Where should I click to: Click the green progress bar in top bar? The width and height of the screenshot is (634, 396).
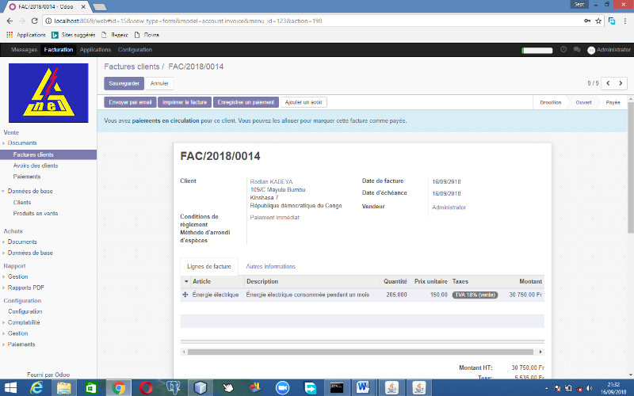tap(537, 50)
